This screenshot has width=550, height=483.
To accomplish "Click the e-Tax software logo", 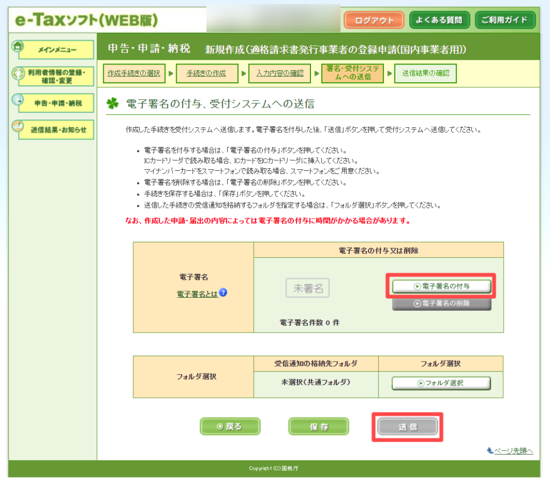I will point(86,20).
